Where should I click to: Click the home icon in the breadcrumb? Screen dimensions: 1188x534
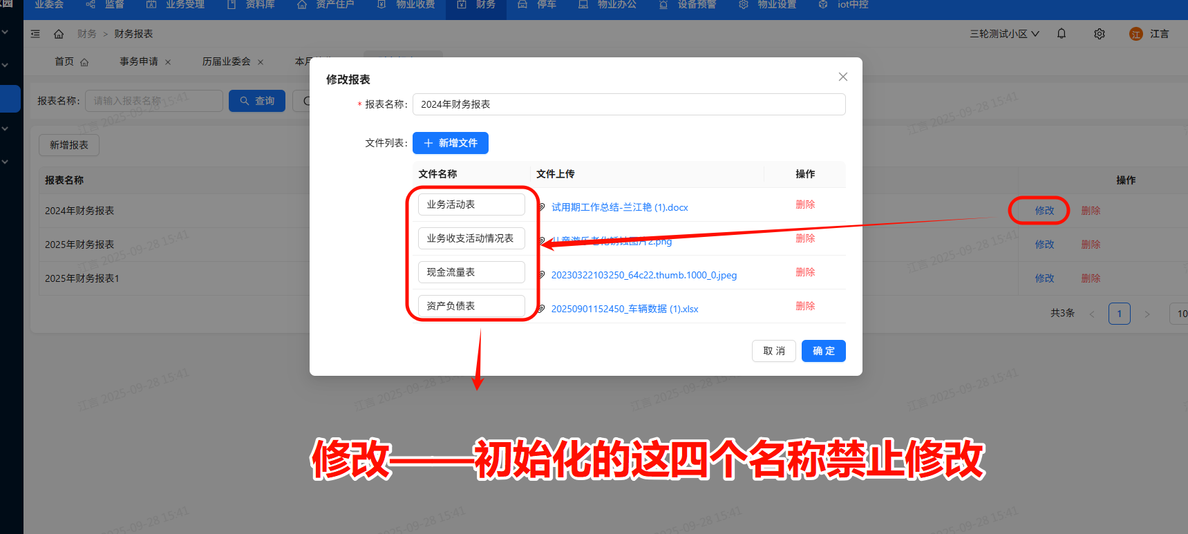pos(59,34)
